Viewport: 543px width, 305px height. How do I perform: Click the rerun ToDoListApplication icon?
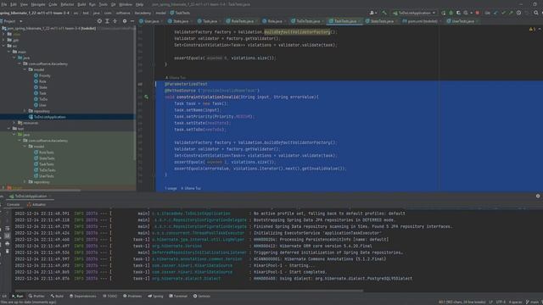point(443,13)
